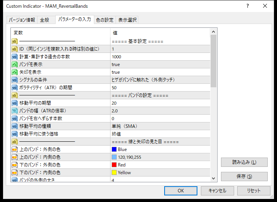Click the integer icon of バンドを右へずらす本数
277x202 pixels.
(x=15, y=119)
